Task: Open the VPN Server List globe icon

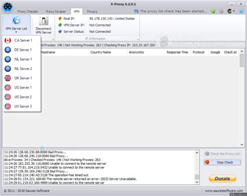Action: coord(16,21)
